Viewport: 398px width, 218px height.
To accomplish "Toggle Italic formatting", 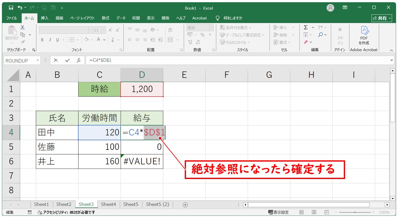I will (x=50, y=40).
